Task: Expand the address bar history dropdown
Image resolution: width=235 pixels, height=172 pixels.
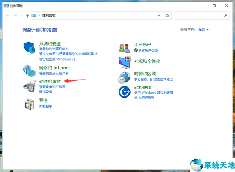Action: [x=159, y=15]
